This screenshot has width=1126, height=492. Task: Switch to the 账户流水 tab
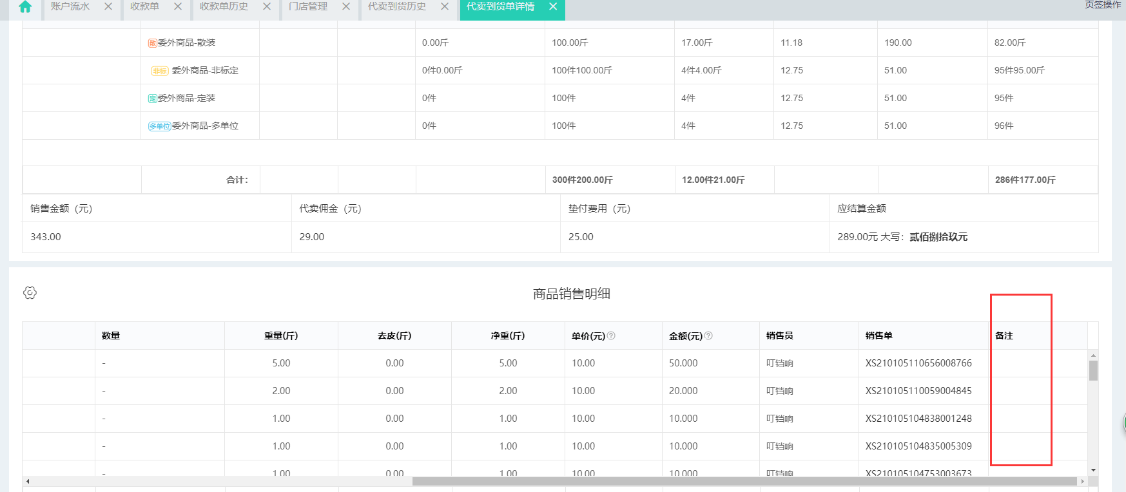tap(70, 6)
